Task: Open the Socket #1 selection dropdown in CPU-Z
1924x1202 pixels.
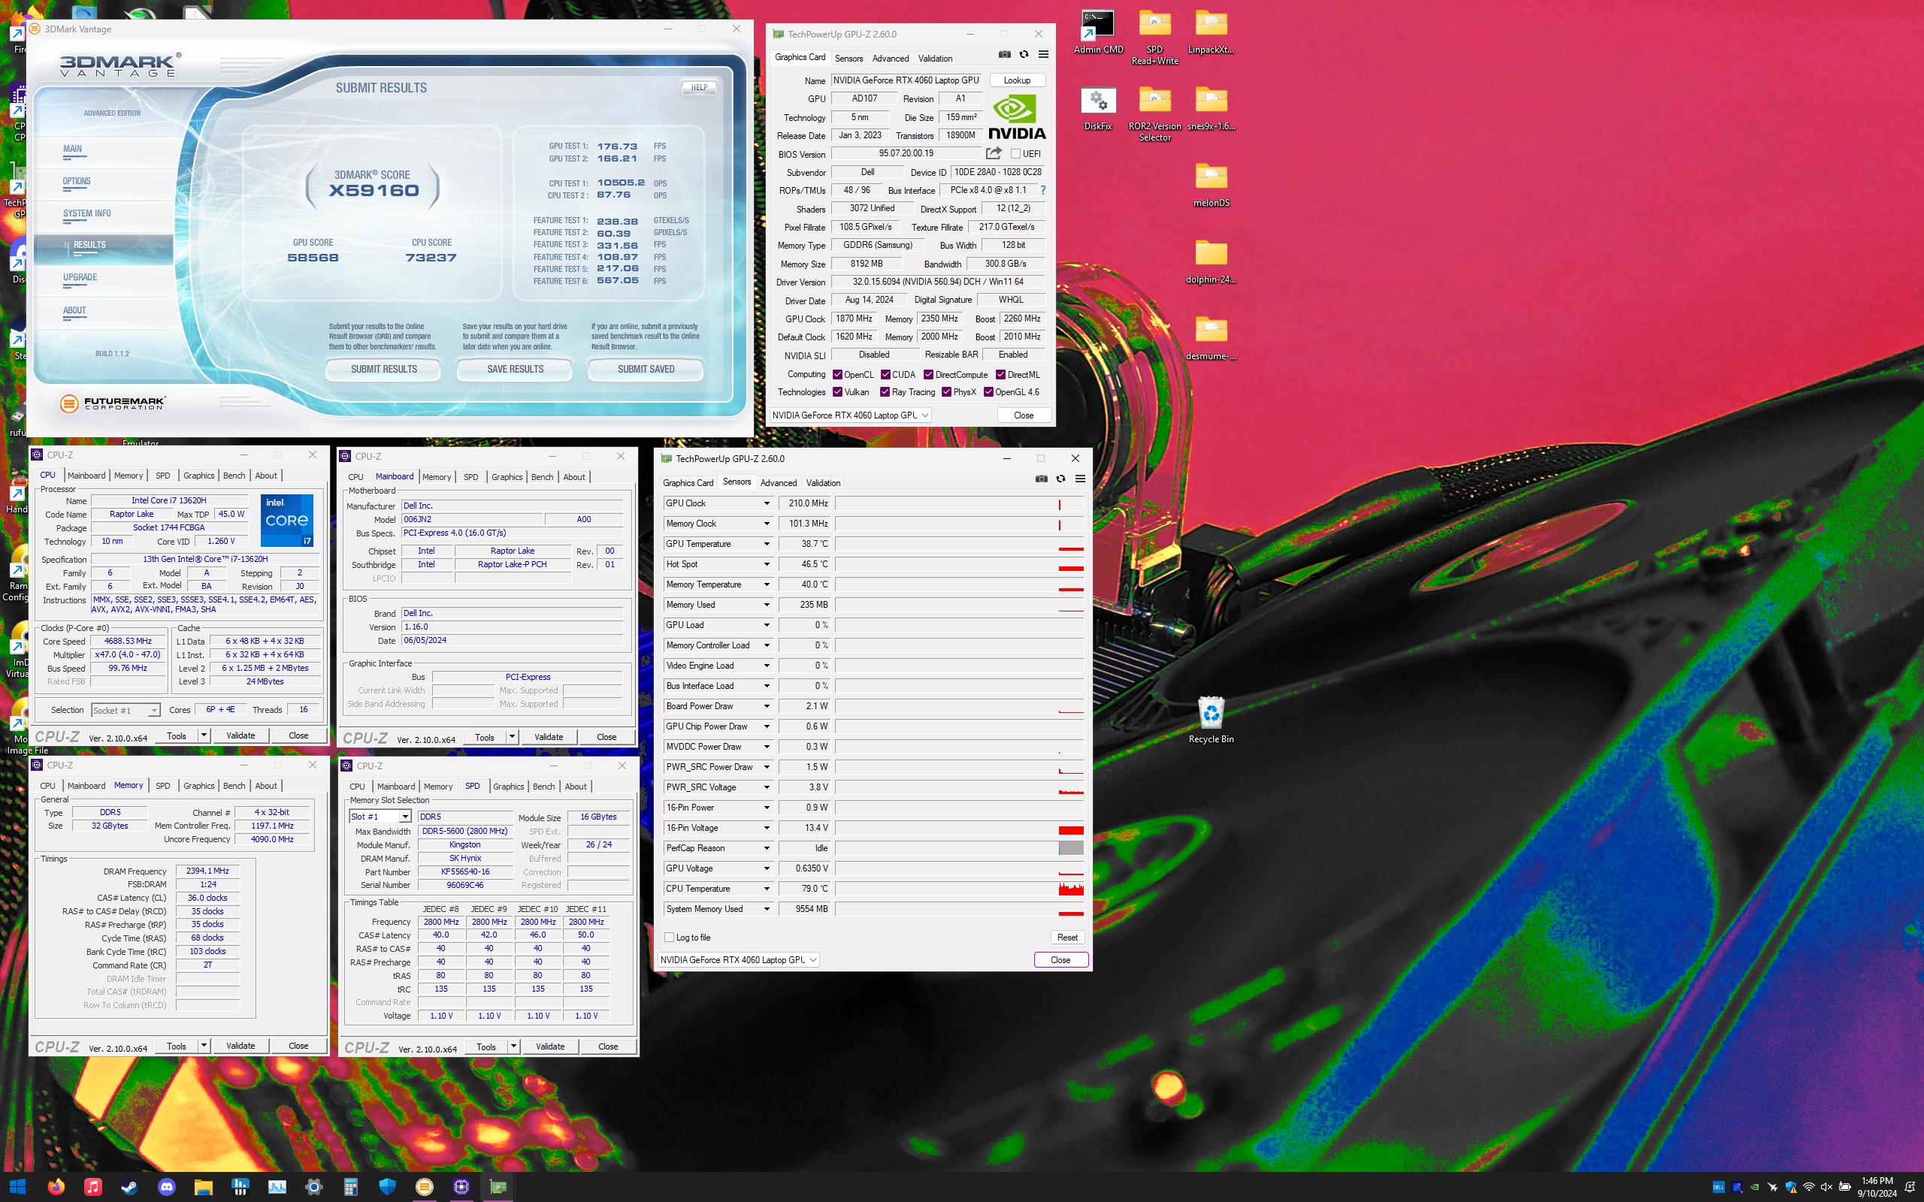Action: [153, 710]
